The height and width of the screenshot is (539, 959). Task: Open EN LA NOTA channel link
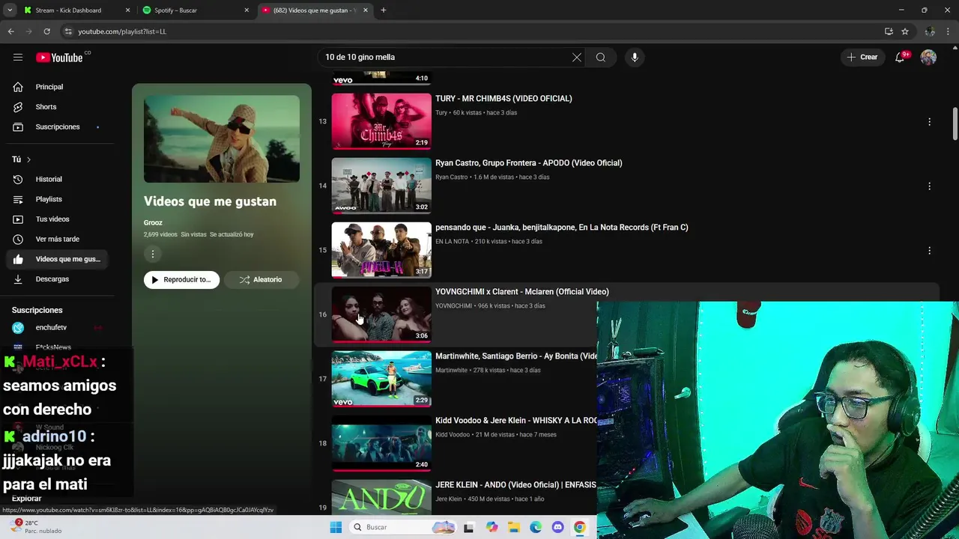tap(452, 242)
